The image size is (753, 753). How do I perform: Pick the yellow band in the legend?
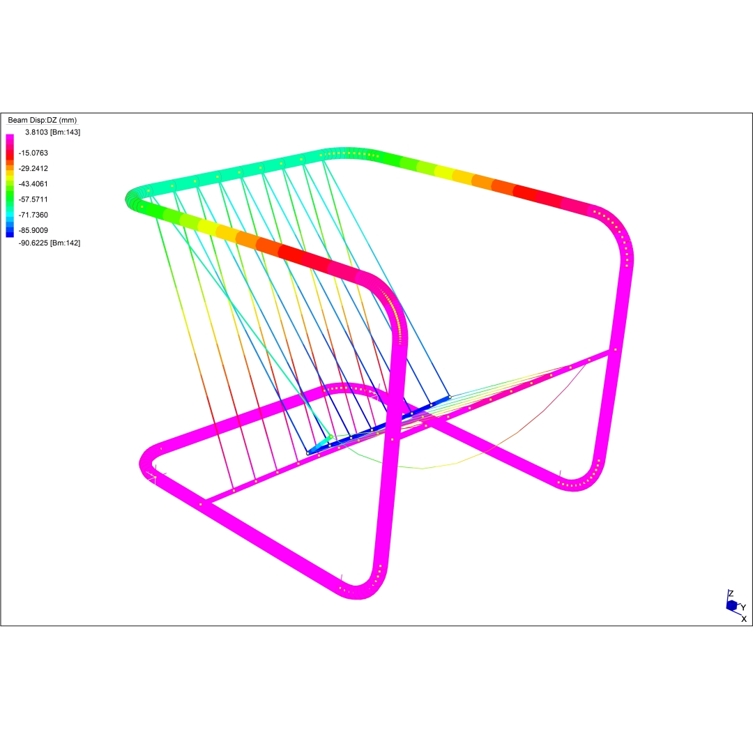tap(10, 176)
